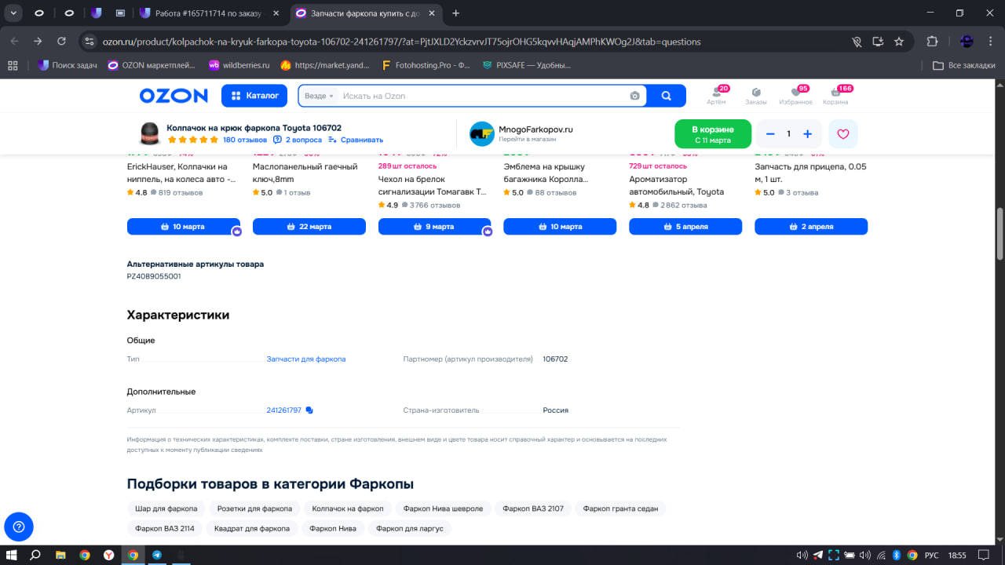1005x565 pixels.
Task: Click the address bar URL
Action: (x=402, y=42)
